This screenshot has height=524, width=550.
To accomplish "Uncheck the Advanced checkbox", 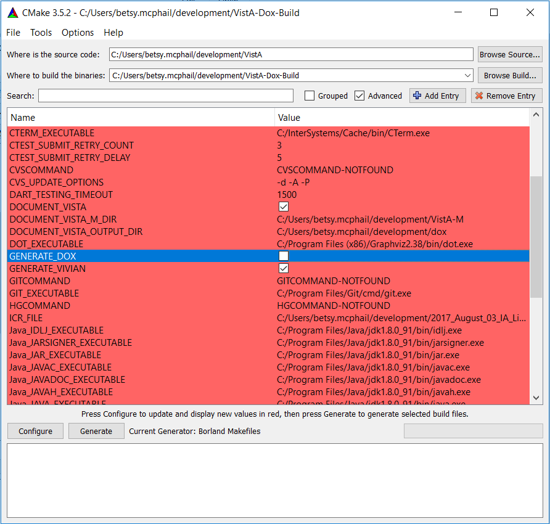I will [x=360, y=96].
